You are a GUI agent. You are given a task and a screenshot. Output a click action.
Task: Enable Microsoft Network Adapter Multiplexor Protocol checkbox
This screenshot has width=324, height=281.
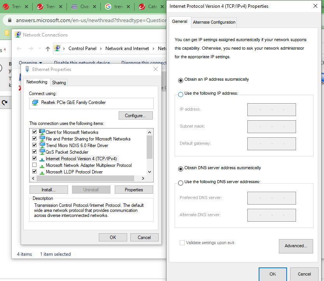click(35, 165)
